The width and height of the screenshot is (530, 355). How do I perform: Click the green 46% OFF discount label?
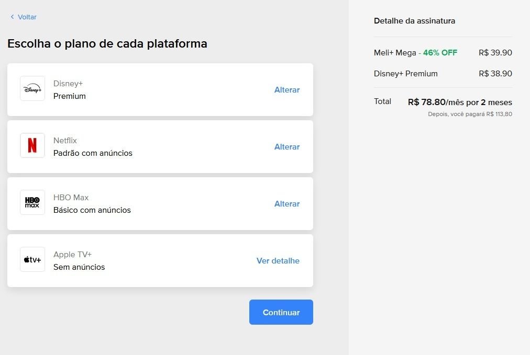(440, 53)
